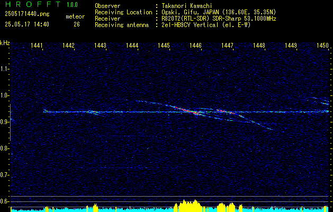Click the 1444 time axis label
The width and height of the screenshot is (333, 212).
click(132, 45)
